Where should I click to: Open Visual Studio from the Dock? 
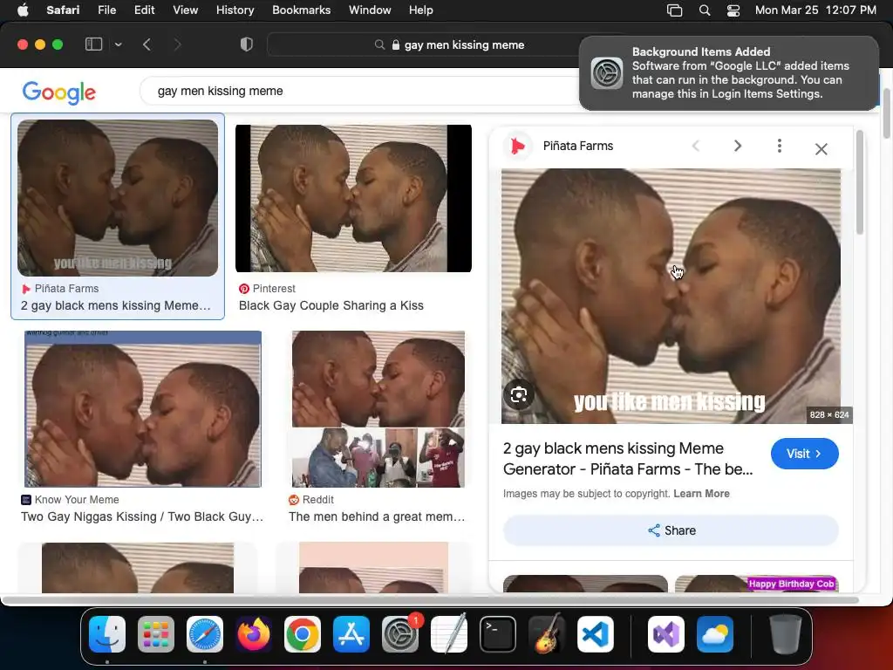tap(665, 634)
